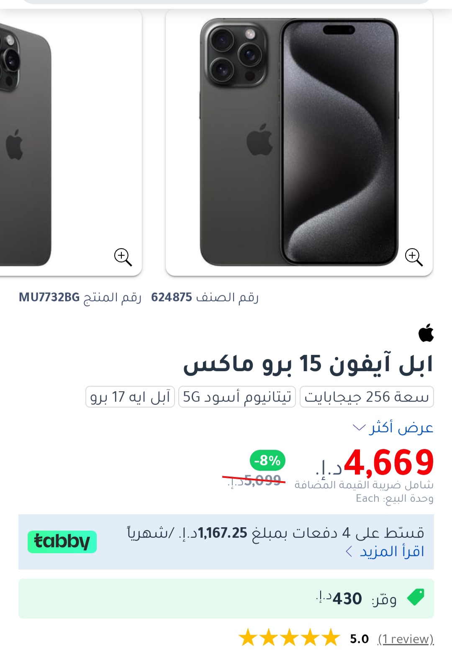Screen dimensions: 452x654
Task: Click the five-star rating icons
Action: 290,638
